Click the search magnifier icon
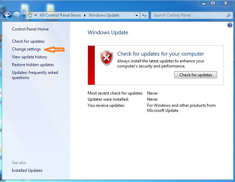Viewport: 235px width, 182px height. click(229, 15)
